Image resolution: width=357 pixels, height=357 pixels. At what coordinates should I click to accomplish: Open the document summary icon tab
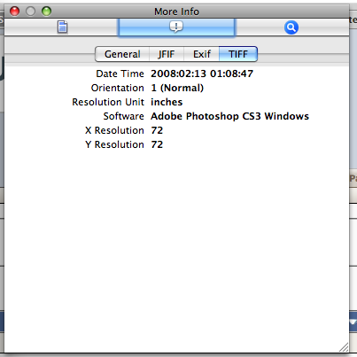[x=62, y=27]
